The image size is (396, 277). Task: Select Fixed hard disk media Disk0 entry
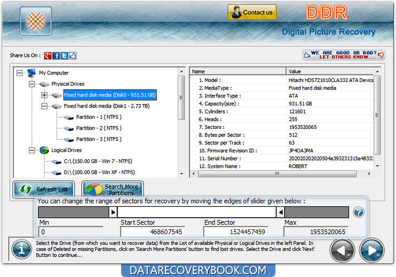110,95
